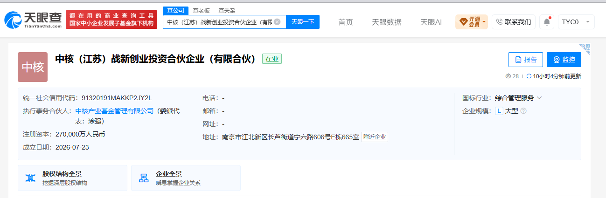Expand 综合管理服务 industry chevron
This screenshot has width=606, height=198.
tap(539, 98)
